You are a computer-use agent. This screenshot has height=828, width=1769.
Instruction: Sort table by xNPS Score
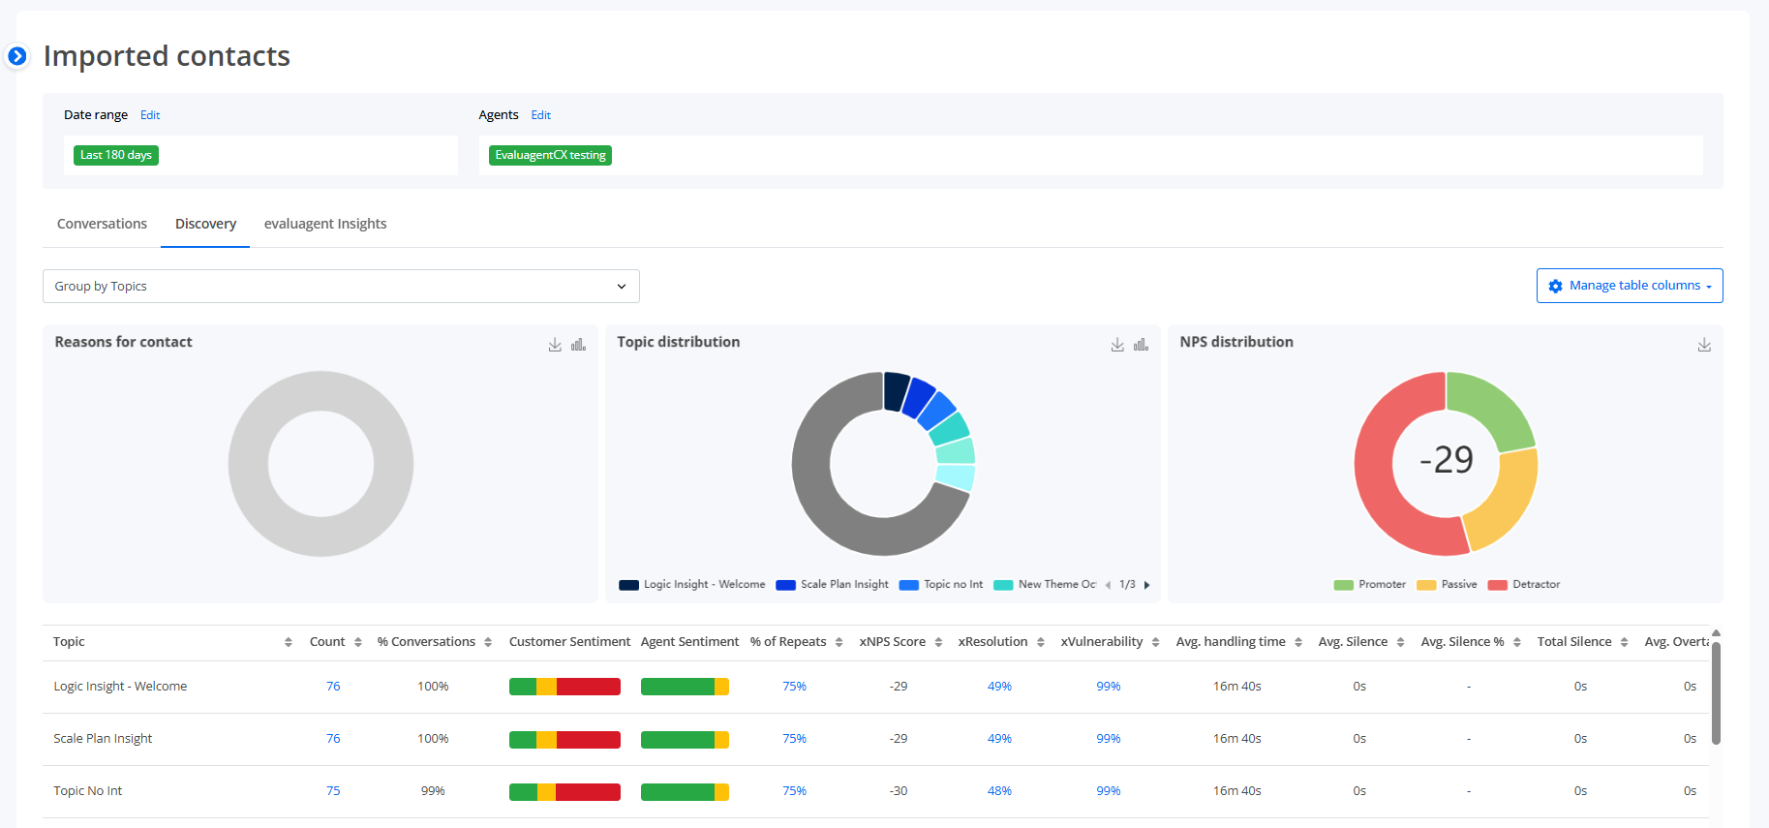coord(938,642)
